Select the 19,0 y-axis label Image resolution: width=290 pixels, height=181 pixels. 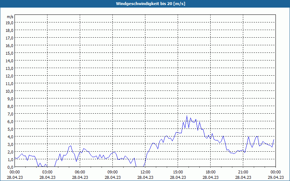click(10, 22)
